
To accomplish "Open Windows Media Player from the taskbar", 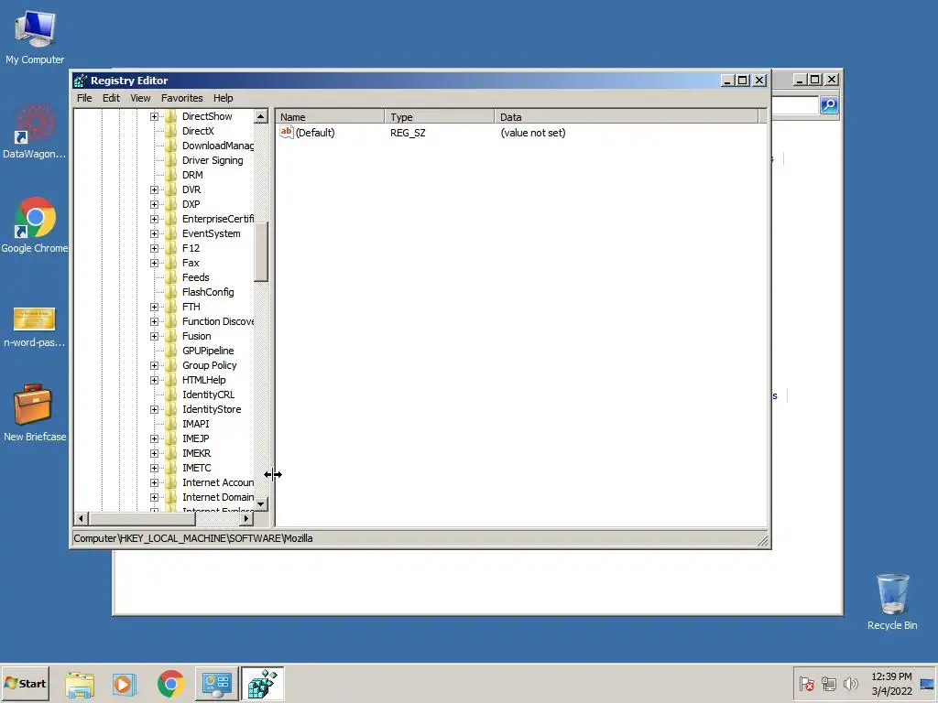I will (125, 684).
